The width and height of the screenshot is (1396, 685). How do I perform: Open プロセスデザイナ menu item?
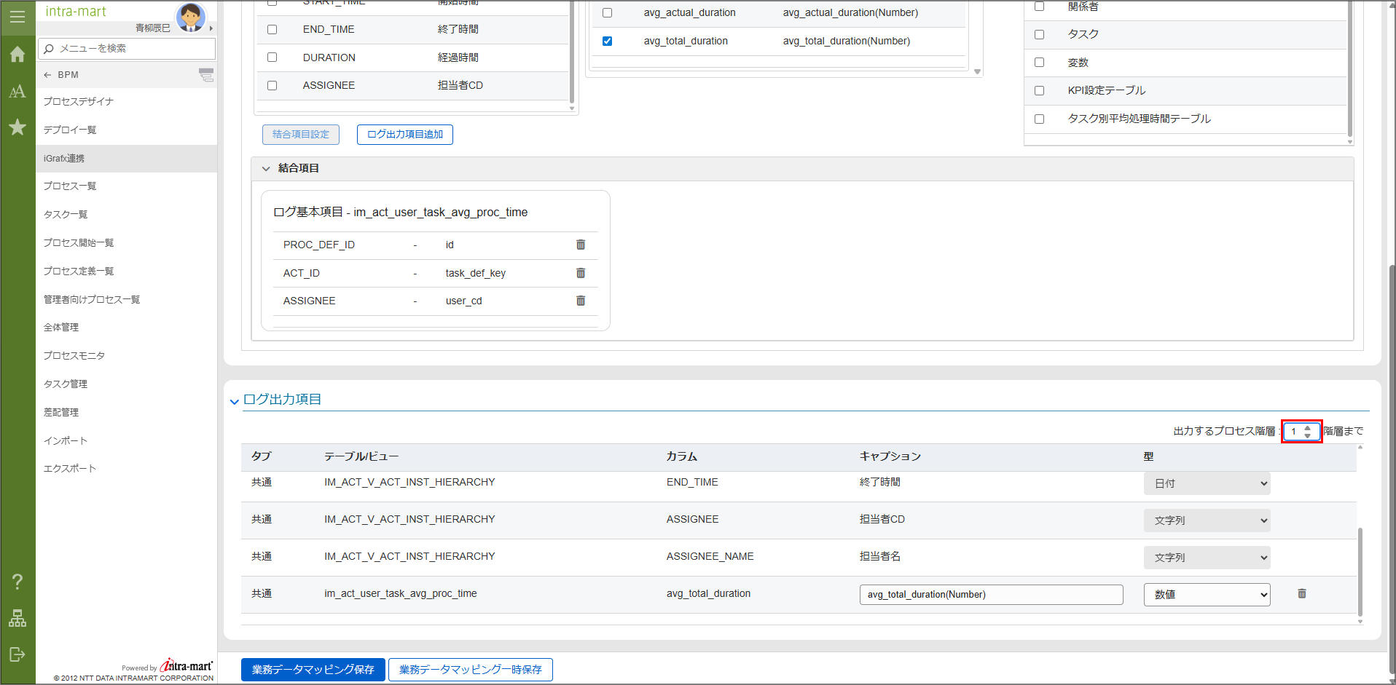(79, 101)
